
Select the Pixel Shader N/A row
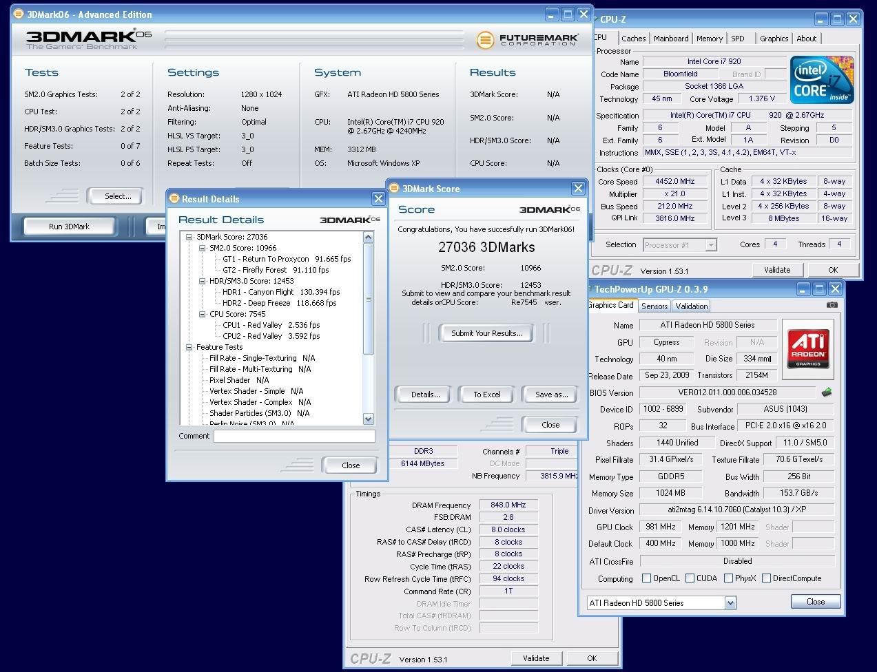click(x=238, y=380)
